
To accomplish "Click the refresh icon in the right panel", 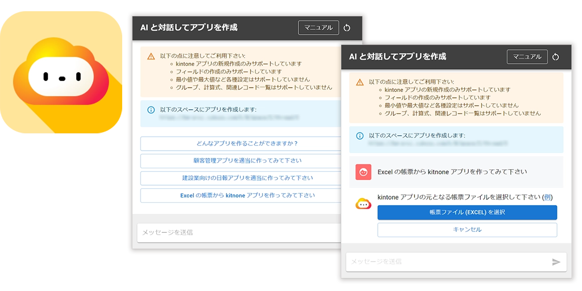I will (556, 57).
